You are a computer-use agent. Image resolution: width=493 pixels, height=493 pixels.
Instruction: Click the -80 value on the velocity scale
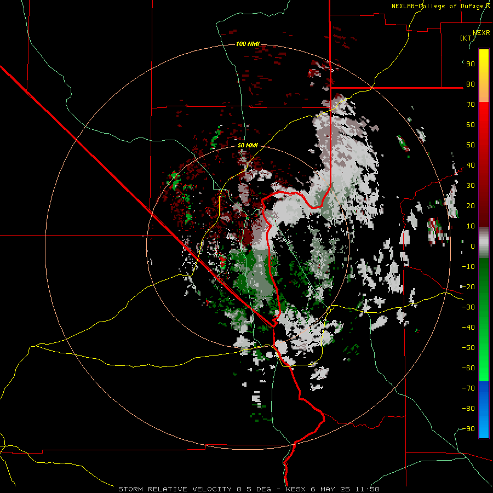pyautogui.click(x=468, y=409)
